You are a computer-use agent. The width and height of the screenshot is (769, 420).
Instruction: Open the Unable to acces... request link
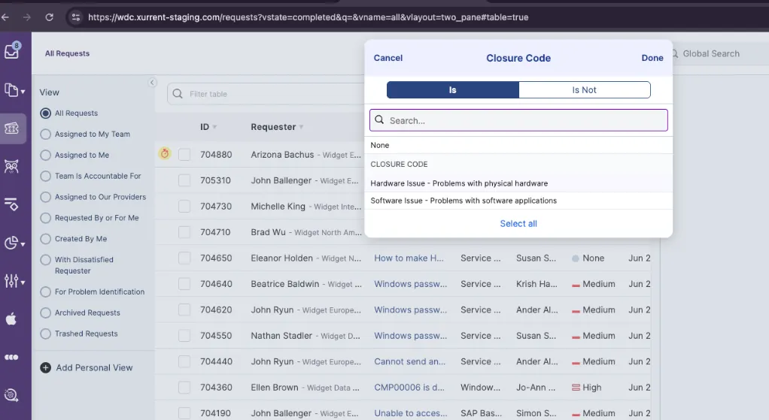click(411, 414)
